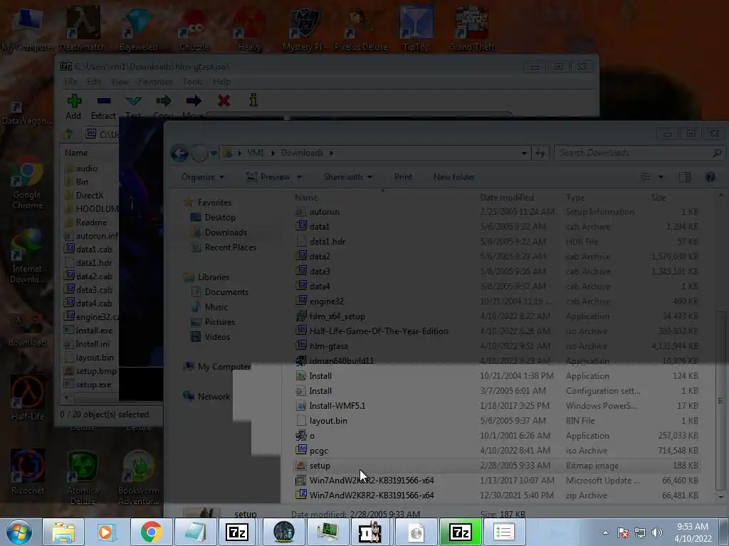The image size is (729, 546).
Task: Click the Copy arrow icon in 7-Zip
Action: (x=164, y=101)
